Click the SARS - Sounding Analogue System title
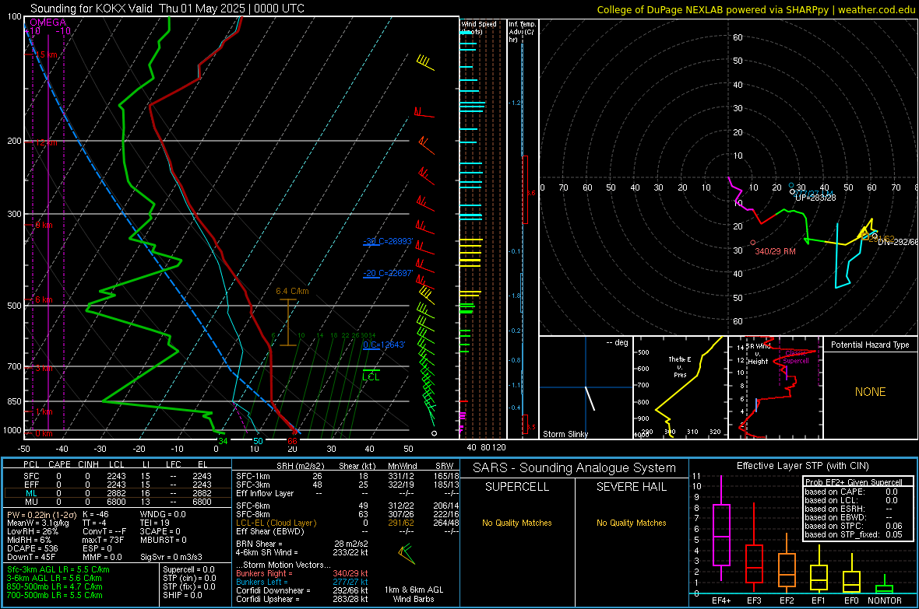Viewport: 919px width, 609px height. click(x=575, y=468)
